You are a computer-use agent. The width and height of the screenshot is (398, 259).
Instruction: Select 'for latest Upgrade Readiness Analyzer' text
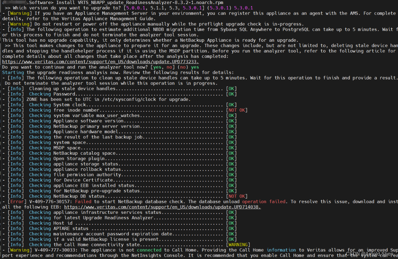(x=103, y=218)
